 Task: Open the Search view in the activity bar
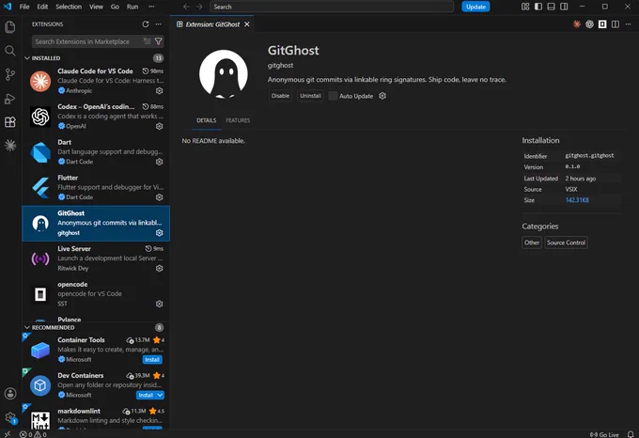(x=10, y=51)
